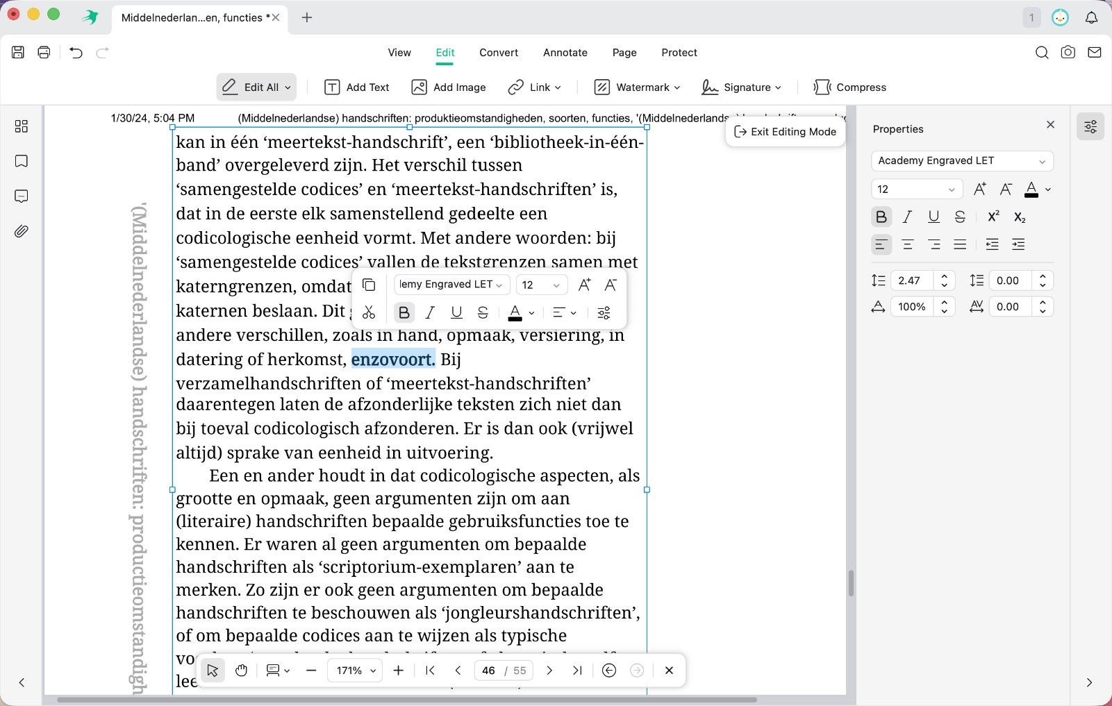Enable superscript formatting
This screenshot has width=1112, height=706.
point(992,217)
